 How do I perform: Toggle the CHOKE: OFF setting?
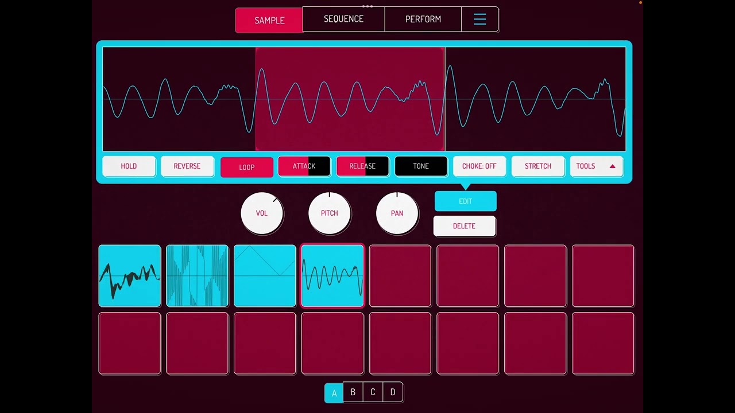(x=479, y=166)
